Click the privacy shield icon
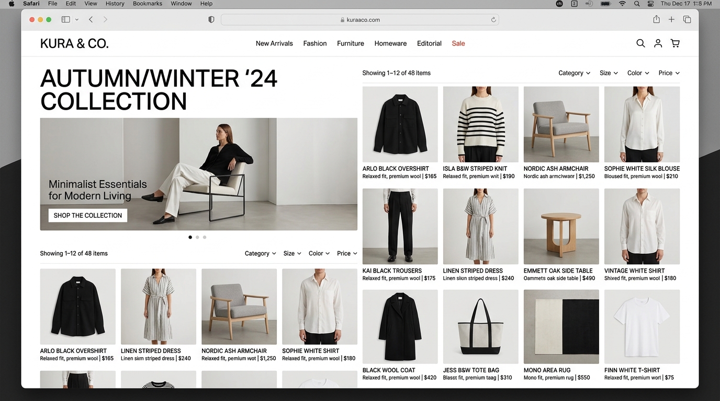The image size is (720, 401). (211, 19)
